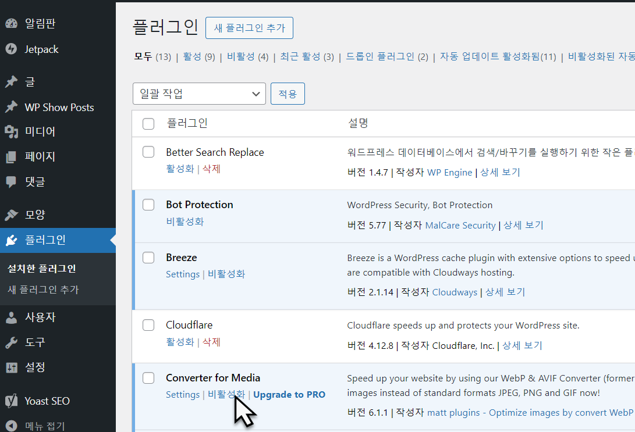
Task: Filter by 드롭인 플러그인 (2)
Action: click(x=386, y=56)
